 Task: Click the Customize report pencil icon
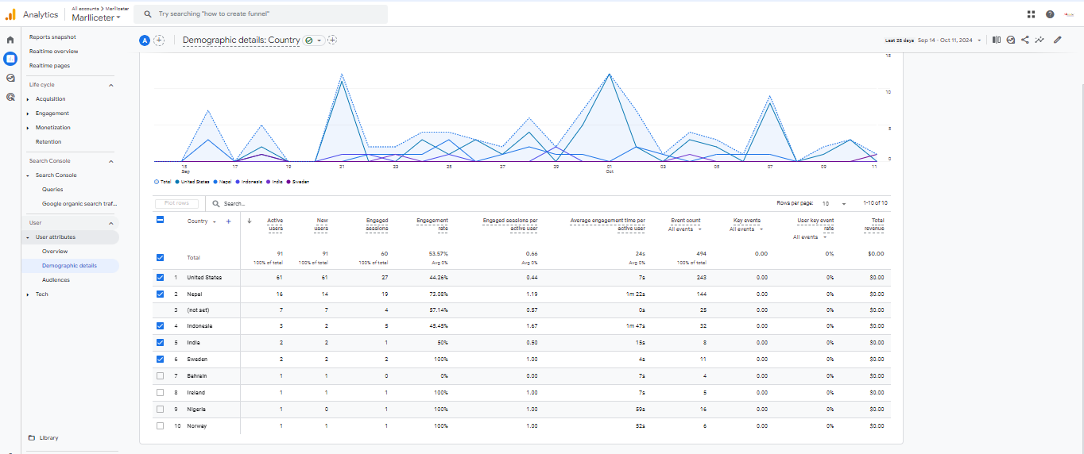pos(1057,40)
